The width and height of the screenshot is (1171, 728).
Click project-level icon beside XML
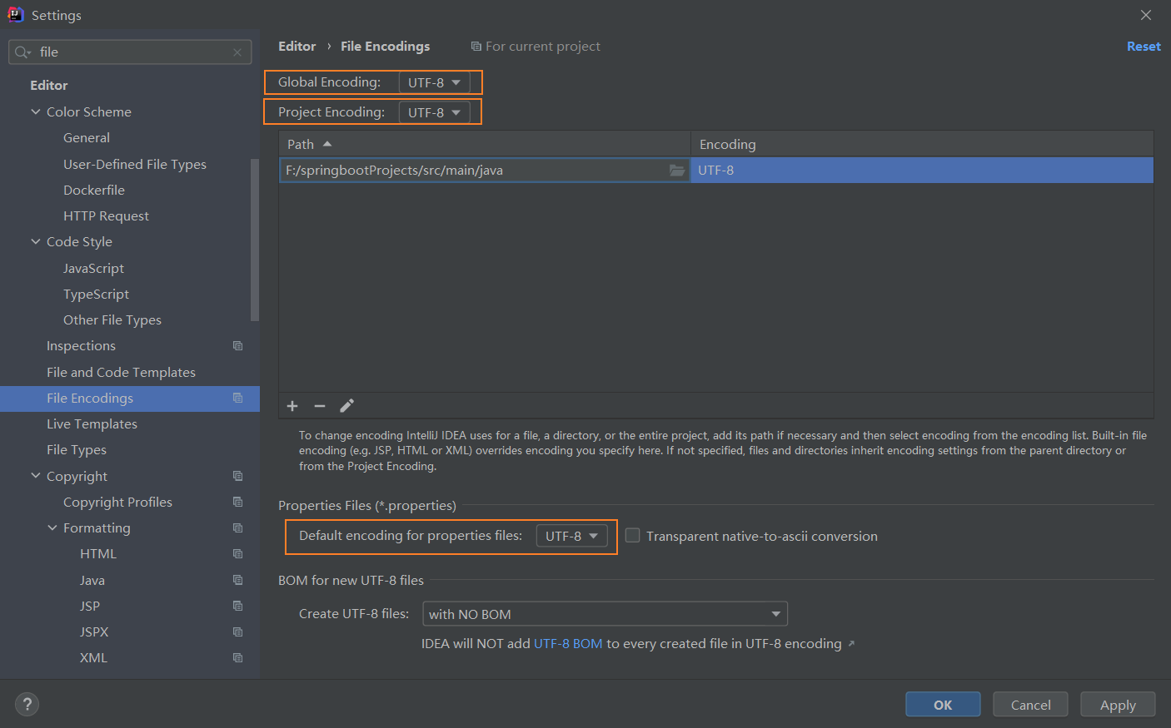tap(237, 658)
